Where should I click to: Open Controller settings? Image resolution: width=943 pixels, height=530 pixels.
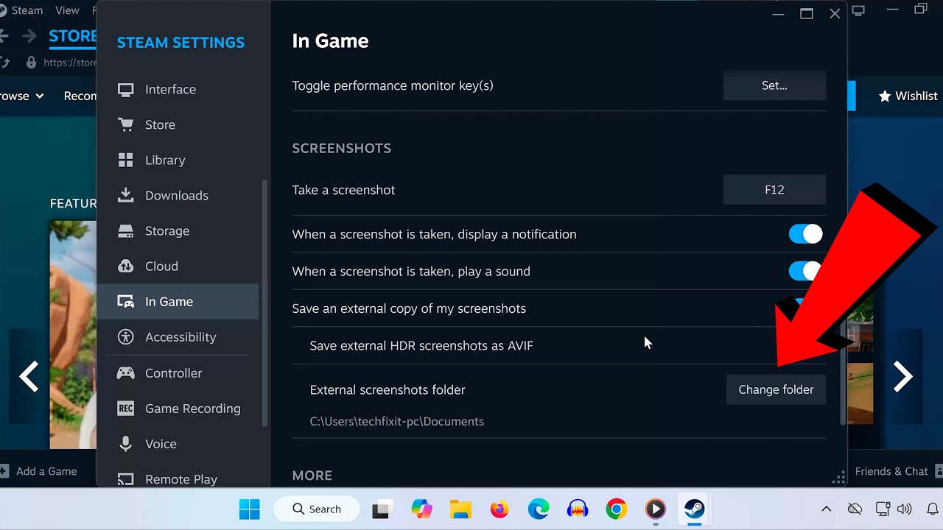tap(178, 372)
